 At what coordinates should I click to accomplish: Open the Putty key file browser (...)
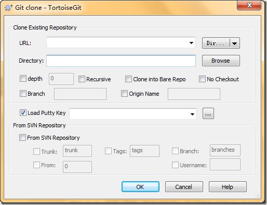pyautogui.click(x=208, y=113)
